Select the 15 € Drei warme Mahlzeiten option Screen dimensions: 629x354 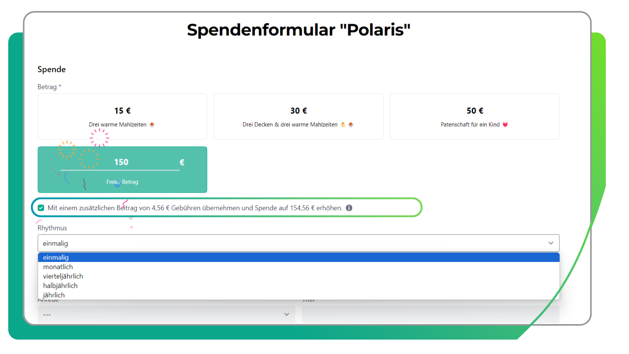[122, 116]
